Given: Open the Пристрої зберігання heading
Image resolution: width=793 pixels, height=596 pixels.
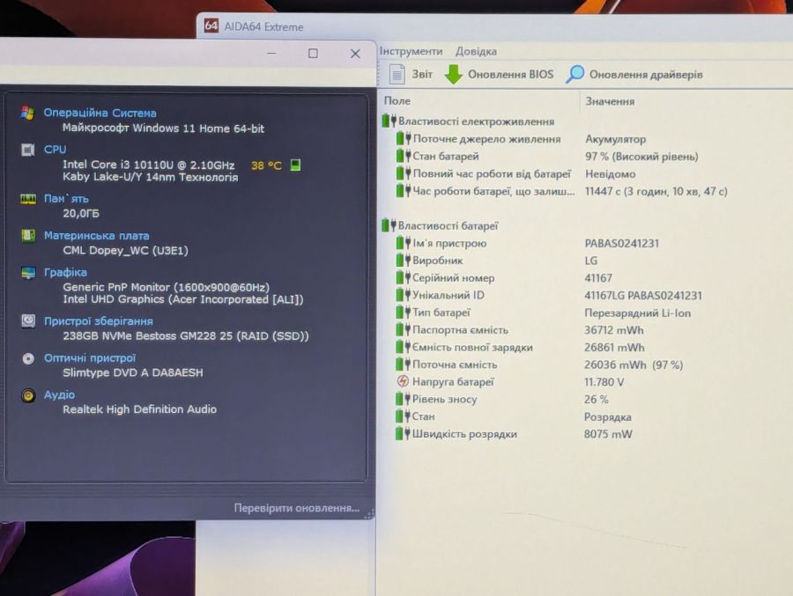Looking at the screenshot, I should [98, 321].
